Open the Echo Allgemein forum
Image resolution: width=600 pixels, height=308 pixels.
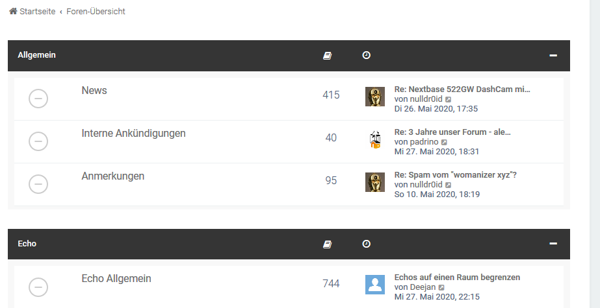click(x=116, y=279)
